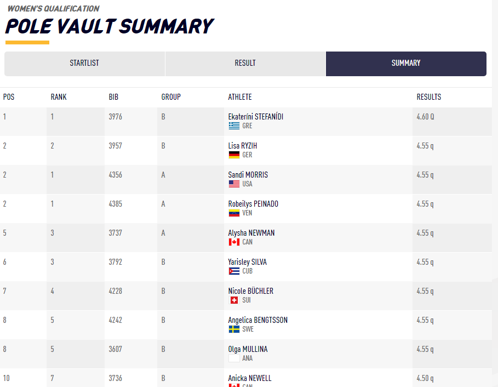Sort by the Rank column header

point(59,97)
